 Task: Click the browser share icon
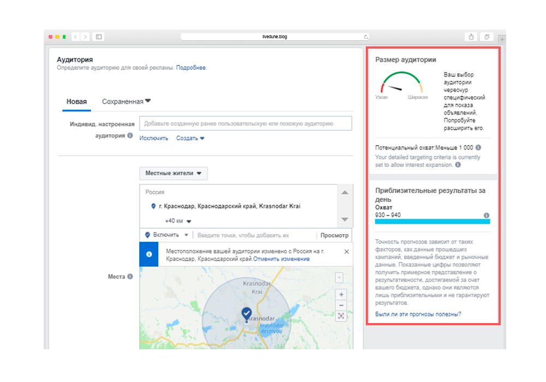pyautogui.click(x=471, y=37)
